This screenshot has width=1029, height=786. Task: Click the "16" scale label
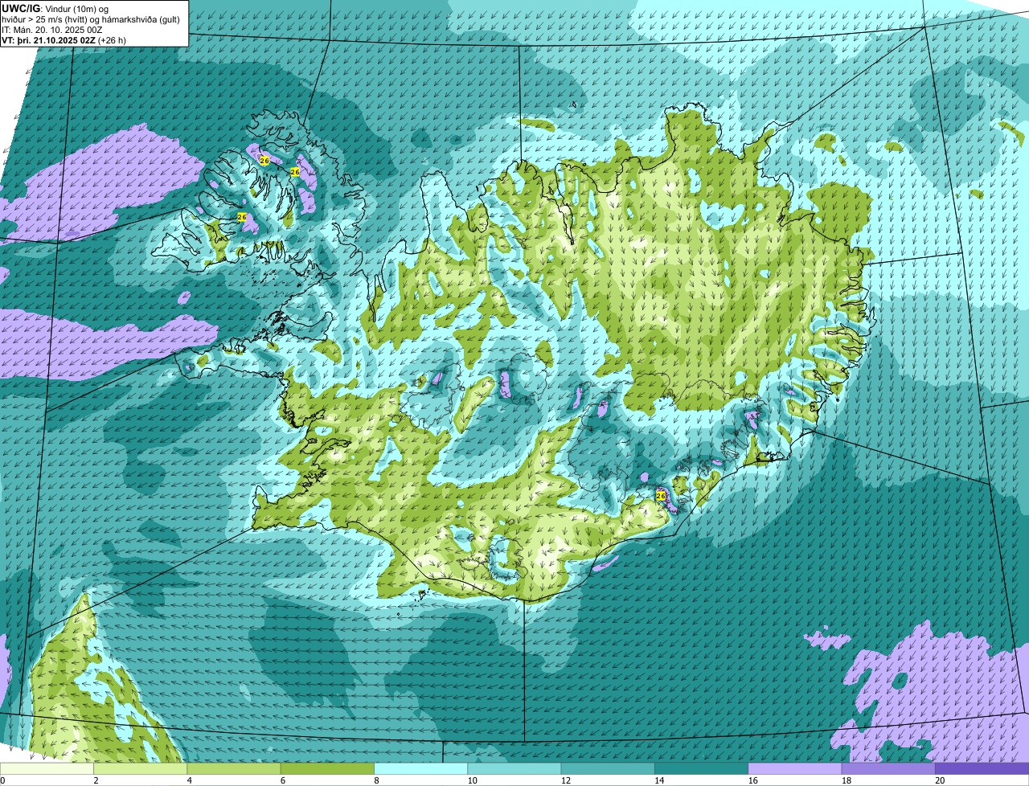click(x=752, y=780)
